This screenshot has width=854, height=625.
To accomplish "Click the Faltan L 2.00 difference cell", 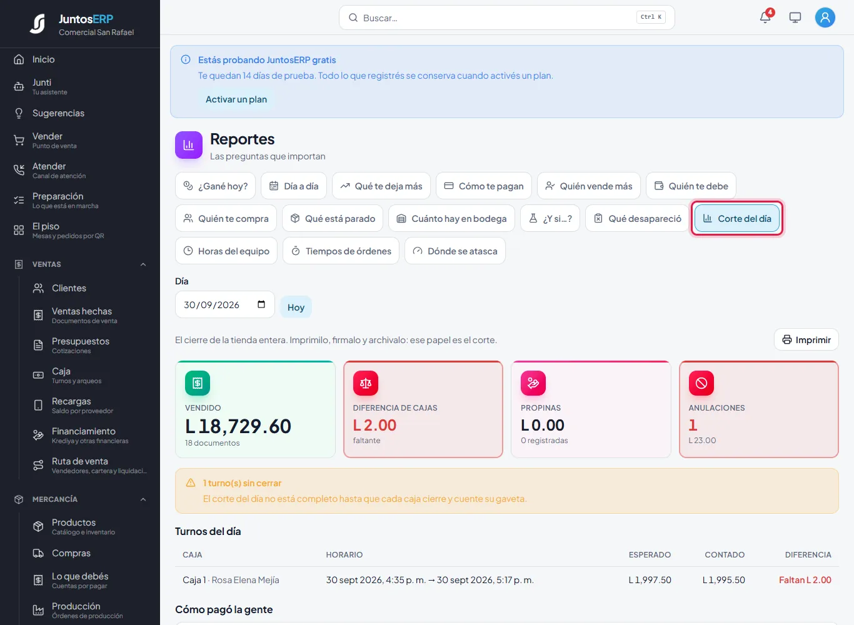I will tap(805, 580).
